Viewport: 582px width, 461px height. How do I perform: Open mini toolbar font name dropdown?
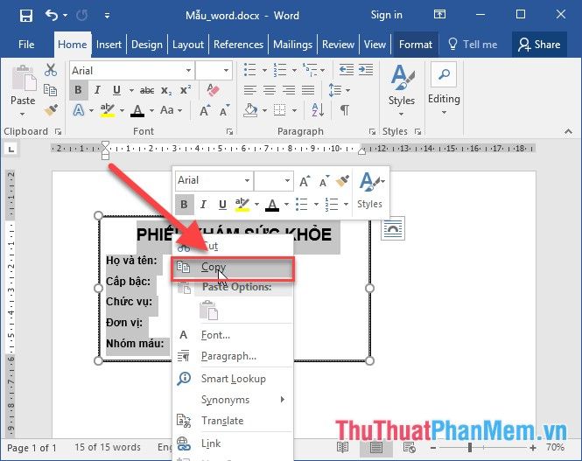click(247, 180)
